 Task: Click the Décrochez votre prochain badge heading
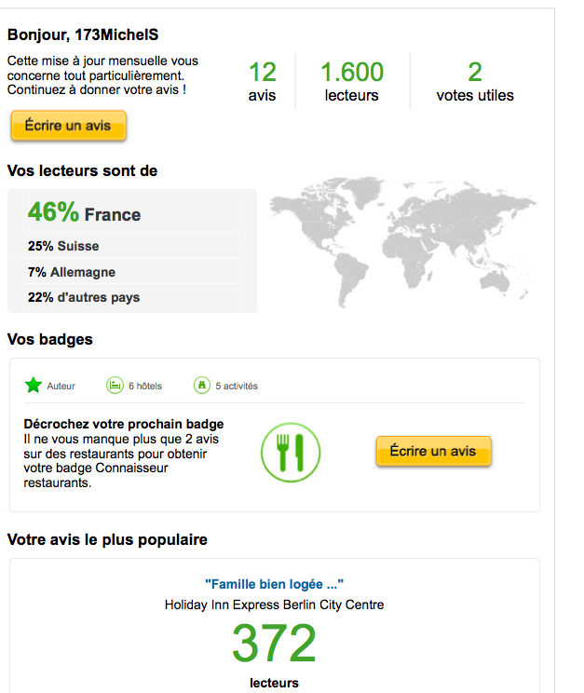tap(123, 424)
